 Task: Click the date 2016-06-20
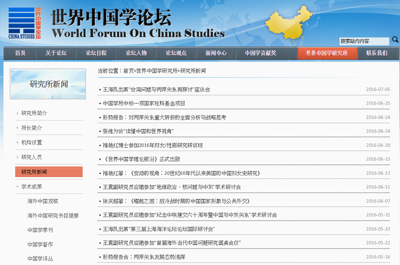click(x=378, y=145)
